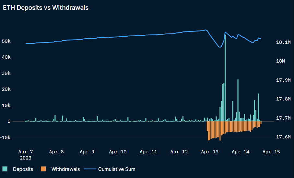Click the 18.1M right axis tick

283,42
